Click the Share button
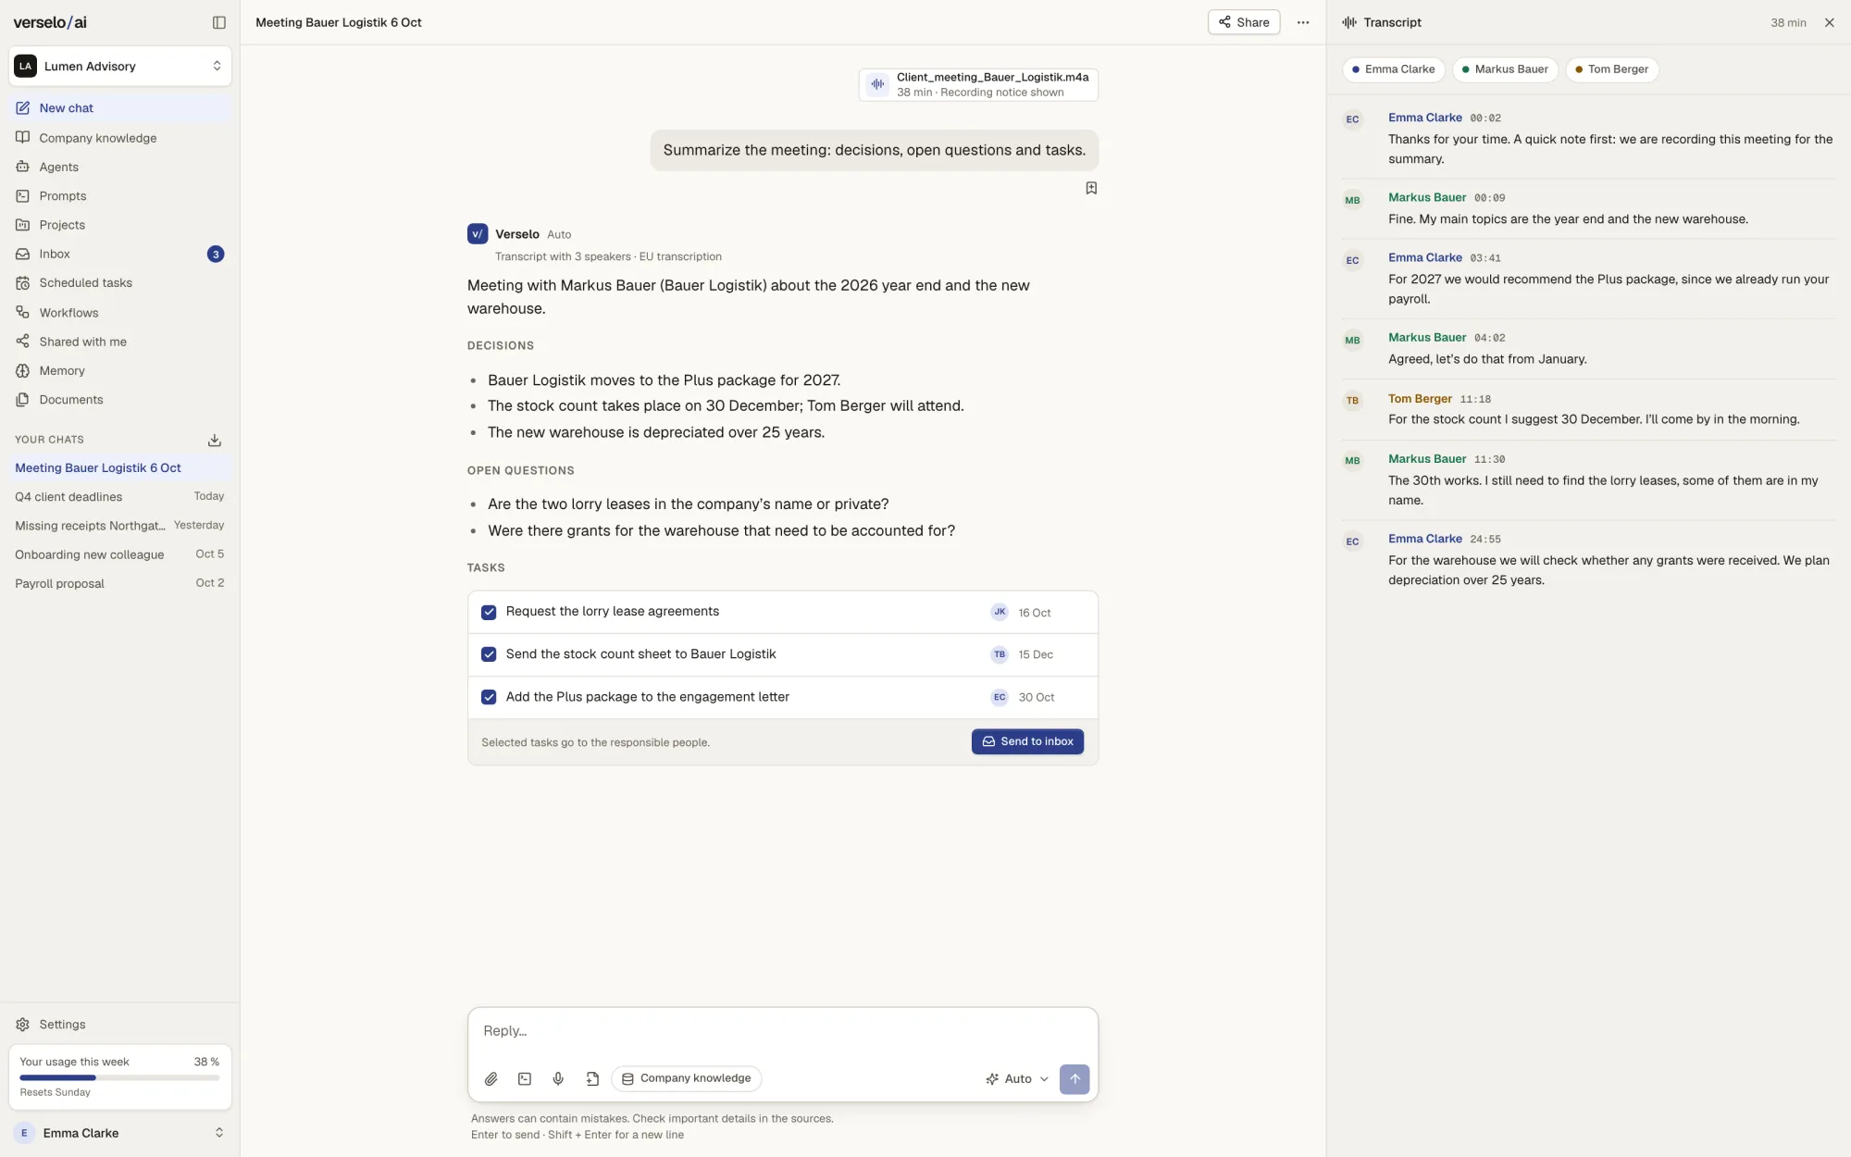Image resolution: width=1851 pixels, height=1157 pixels. click(1244, 22)
